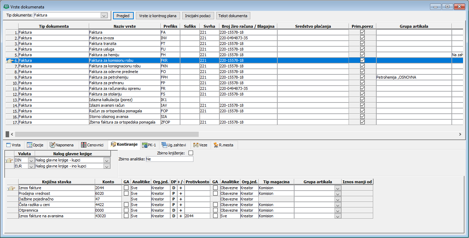Click the Opcije tab grid icon
The image size is (469, 238).
(29, 145)
